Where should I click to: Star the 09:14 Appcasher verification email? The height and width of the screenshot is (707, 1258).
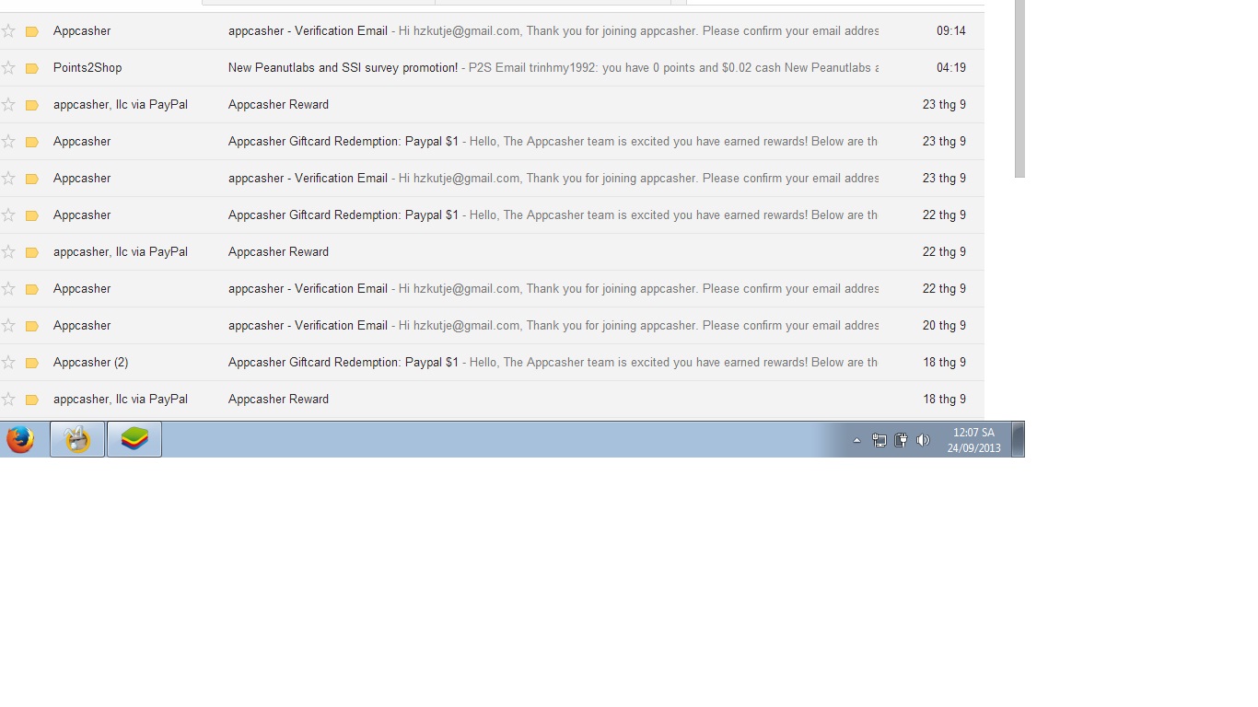pyautogui.click(x=8, y=30)
